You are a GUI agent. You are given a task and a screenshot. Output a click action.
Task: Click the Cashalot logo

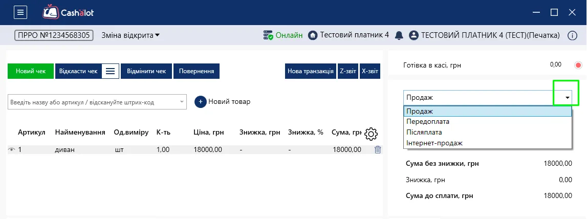(x=68, y=12)
